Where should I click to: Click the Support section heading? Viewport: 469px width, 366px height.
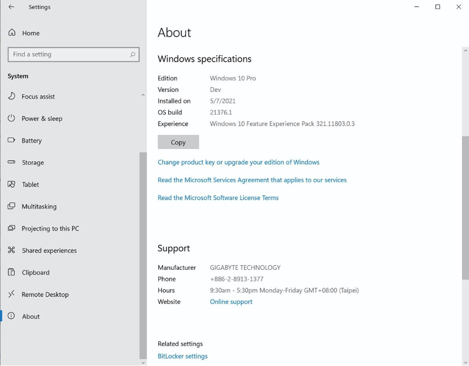coord(174,248)
